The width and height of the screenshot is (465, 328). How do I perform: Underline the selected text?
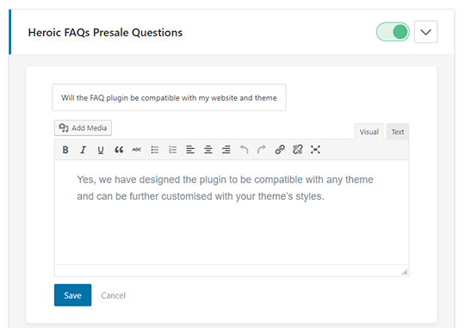(x=101, y=150)
